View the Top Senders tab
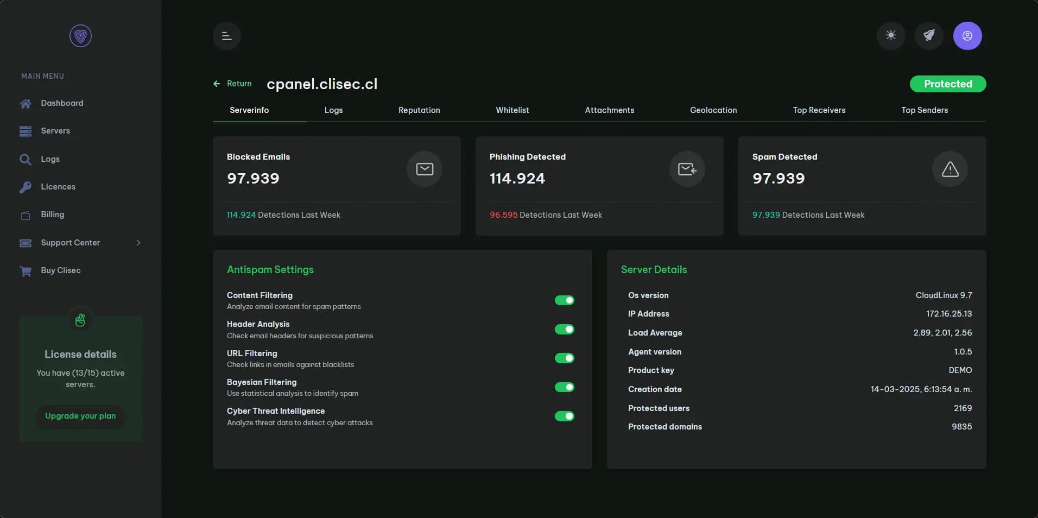 click(924, 110)
